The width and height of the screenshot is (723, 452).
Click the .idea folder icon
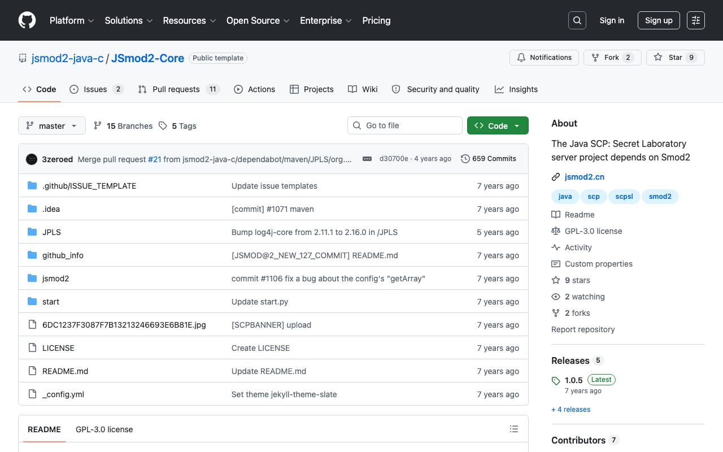[32, 209]
